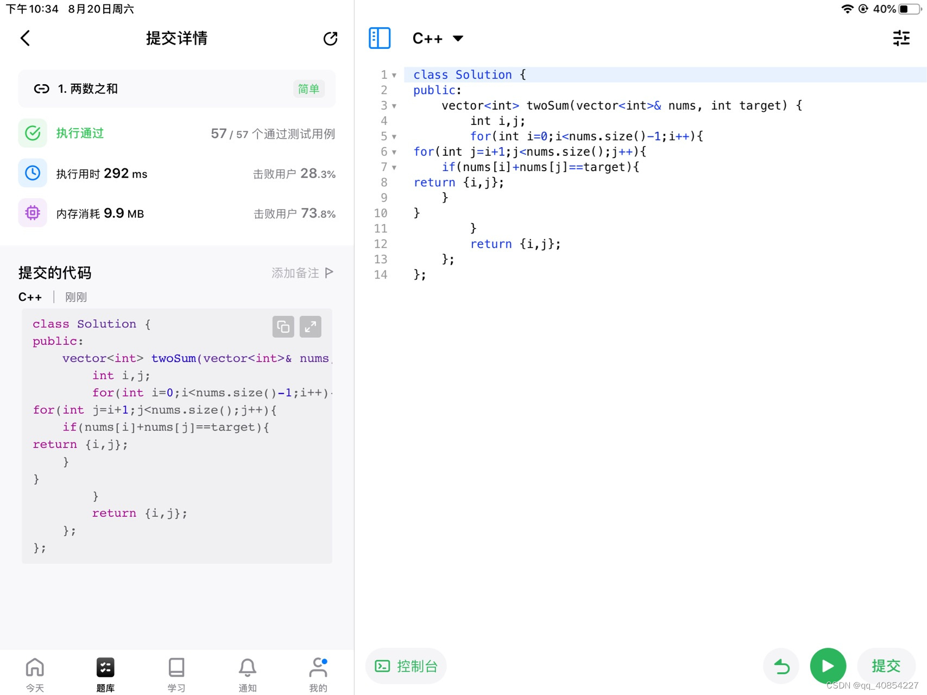This screenshot has height=695, width=927.
Task: Open the 学习 tab
Action: (x=176, y=674)
